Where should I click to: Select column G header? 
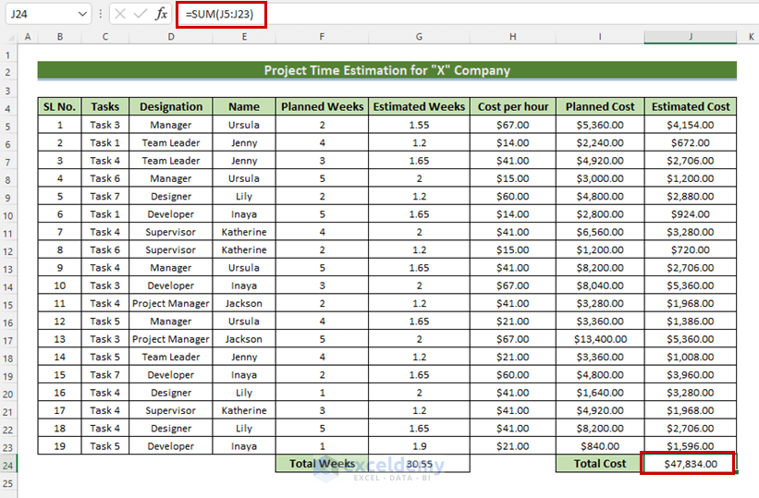[x=419, y=37]
